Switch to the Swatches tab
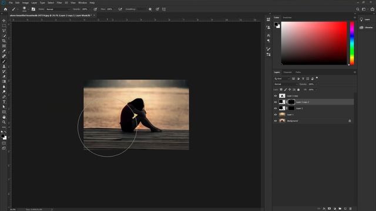The image size is (376, 211). (287, 18)
